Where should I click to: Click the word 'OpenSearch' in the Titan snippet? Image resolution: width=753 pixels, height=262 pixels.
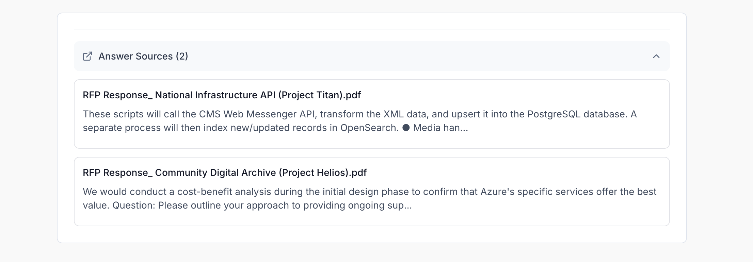tap(369, 128)
